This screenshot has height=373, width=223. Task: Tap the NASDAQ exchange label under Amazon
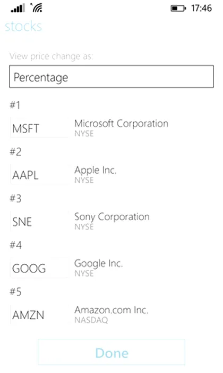(x=91, y=320)
